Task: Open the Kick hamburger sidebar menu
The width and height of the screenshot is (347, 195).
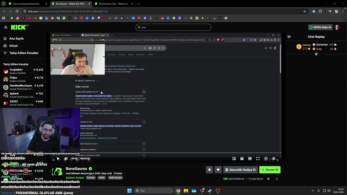Action: tap(6, 27)
